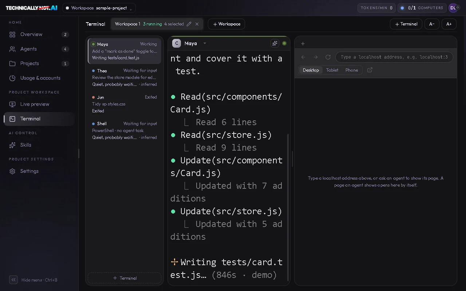Rename Workspace 1 with pencil icon
The width and height of the screenshot is (466, 291).
click(189, 24)
